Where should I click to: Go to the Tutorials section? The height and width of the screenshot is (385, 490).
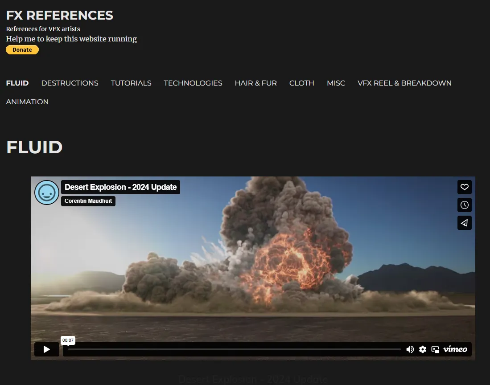[x=131, y=83]
